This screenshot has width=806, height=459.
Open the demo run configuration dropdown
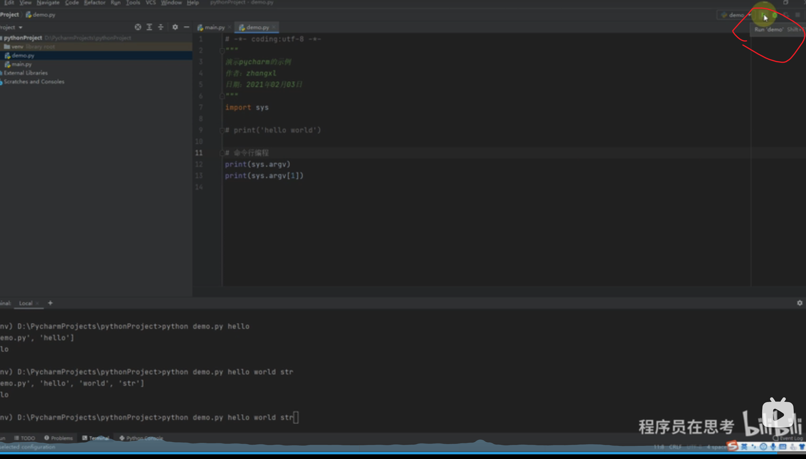point(736,15)
